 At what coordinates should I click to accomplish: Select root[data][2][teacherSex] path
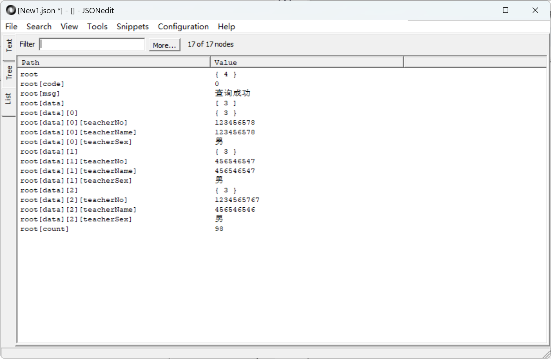pos(76,219)
